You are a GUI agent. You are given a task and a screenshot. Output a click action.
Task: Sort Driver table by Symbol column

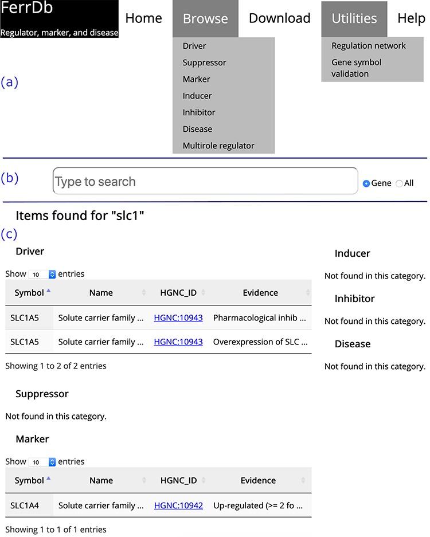coord(29,292)
